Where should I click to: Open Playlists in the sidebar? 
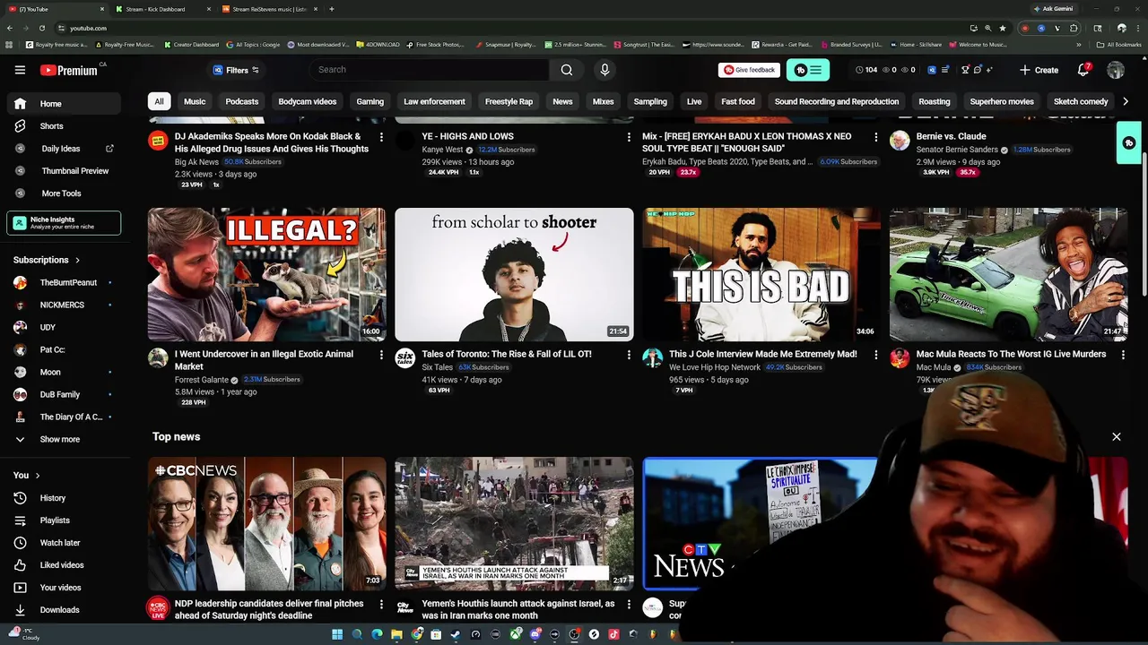55,520
